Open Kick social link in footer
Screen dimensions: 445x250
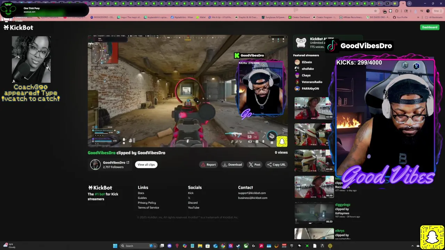pyautogui.click(x=191, y=193)
